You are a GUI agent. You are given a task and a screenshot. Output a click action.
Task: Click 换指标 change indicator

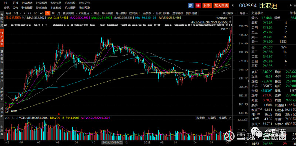point(222,117)
